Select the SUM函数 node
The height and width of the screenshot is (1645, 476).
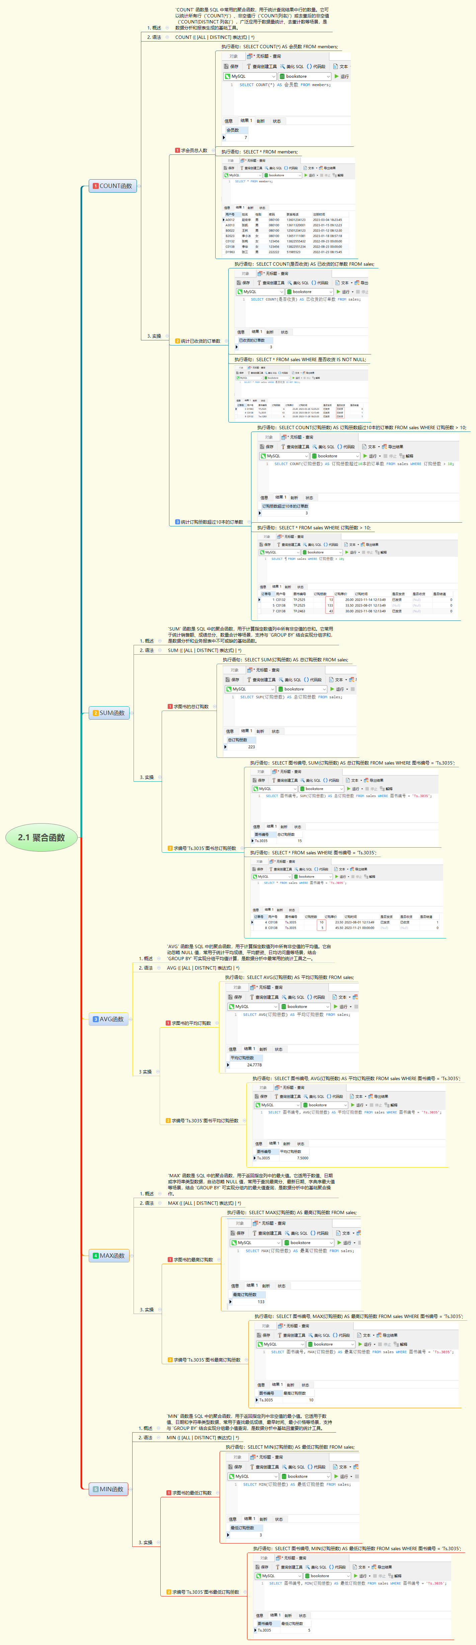coord(109,713)
